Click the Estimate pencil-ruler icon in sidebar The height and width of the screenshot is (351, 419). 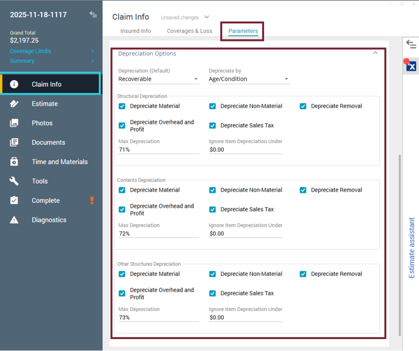click(x=14, y=104)
